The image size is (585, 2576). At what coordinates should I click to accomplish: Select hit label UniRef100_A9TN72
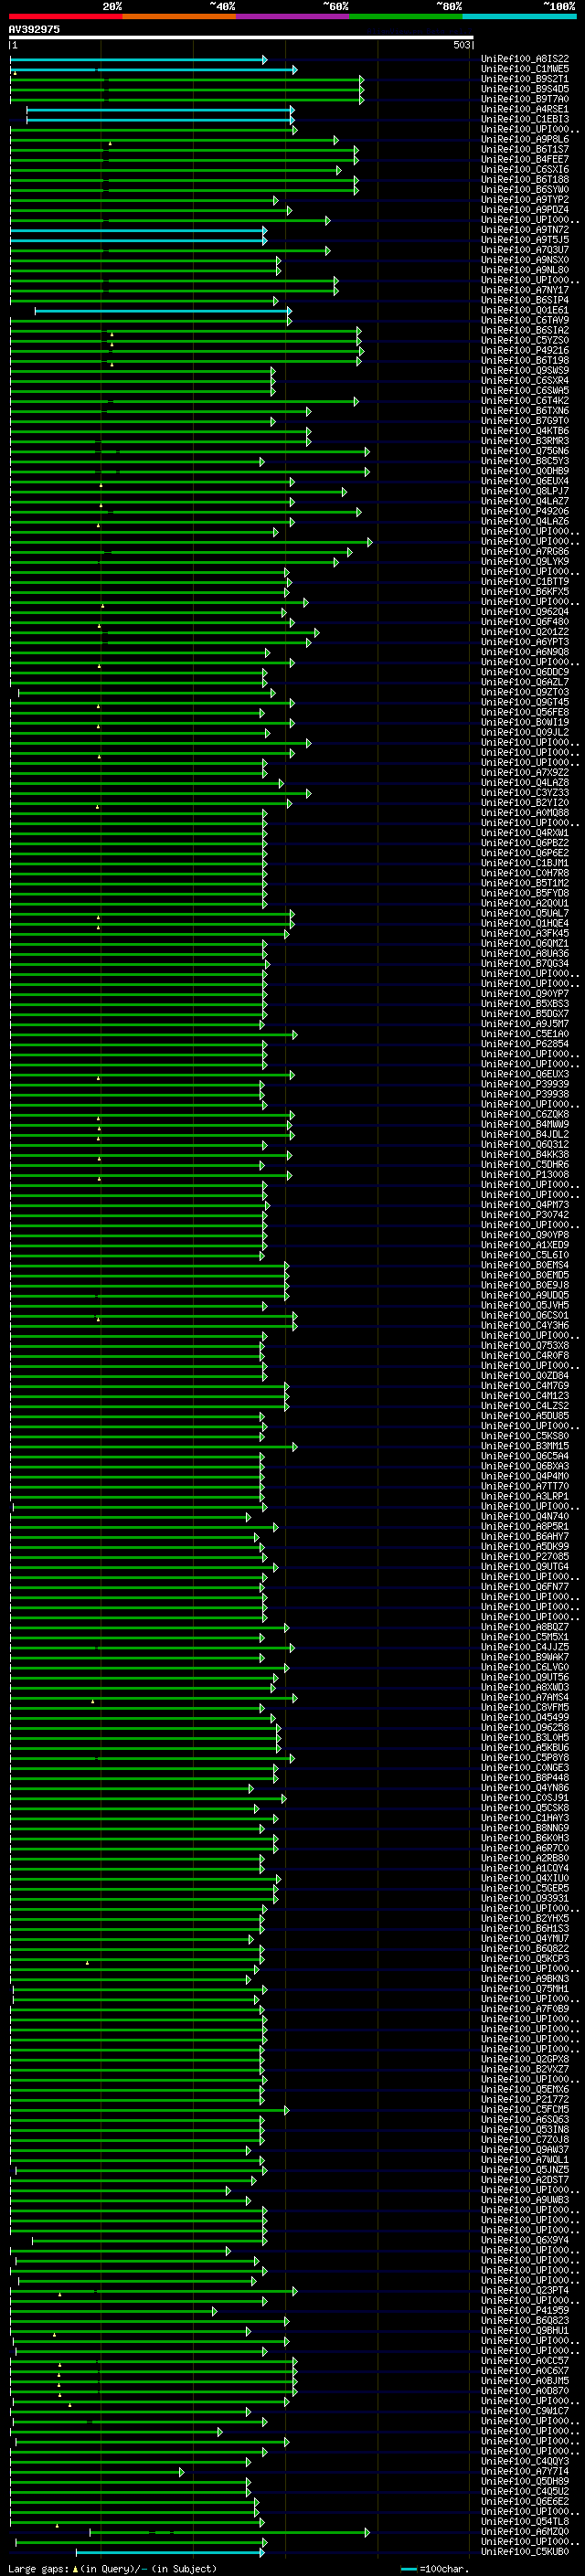525,230
